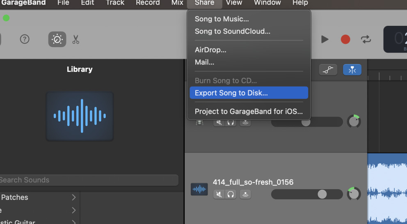Solo the 414_full_so-fresh_0156 track with headphones

(x=231, y=194)
